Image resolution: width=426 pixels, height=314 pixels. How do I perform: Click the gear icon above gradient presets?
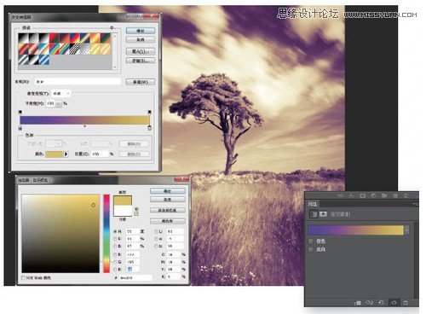point(112,27)
